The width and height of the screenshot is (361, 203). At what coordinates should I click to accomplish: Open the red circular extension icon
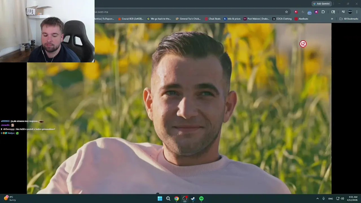point(296,12)
